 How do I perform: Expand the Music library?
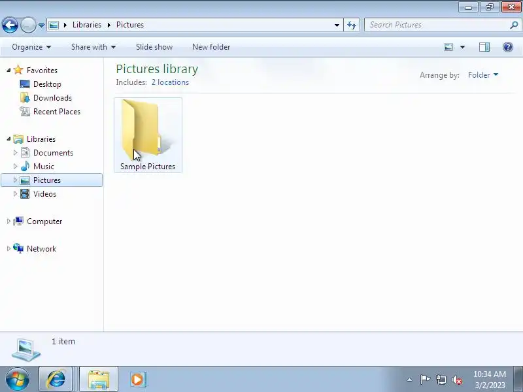click(x=15, y=167)
